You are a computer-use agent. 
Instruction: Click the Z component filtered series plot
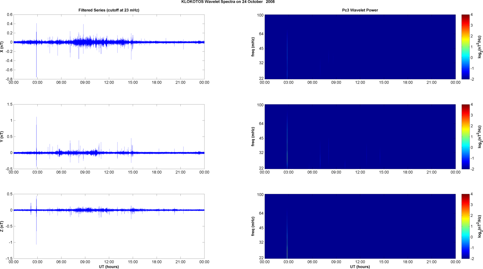coord(109,226)
